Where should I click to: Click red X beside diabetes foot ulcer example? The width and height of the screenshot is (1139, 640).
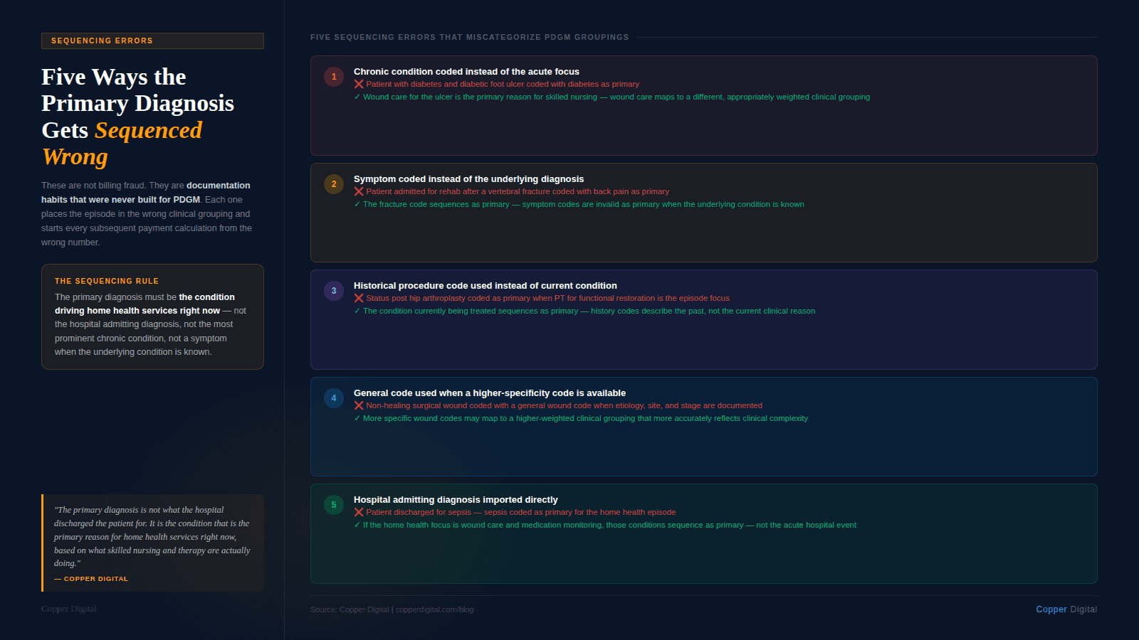tap(359, 84)
